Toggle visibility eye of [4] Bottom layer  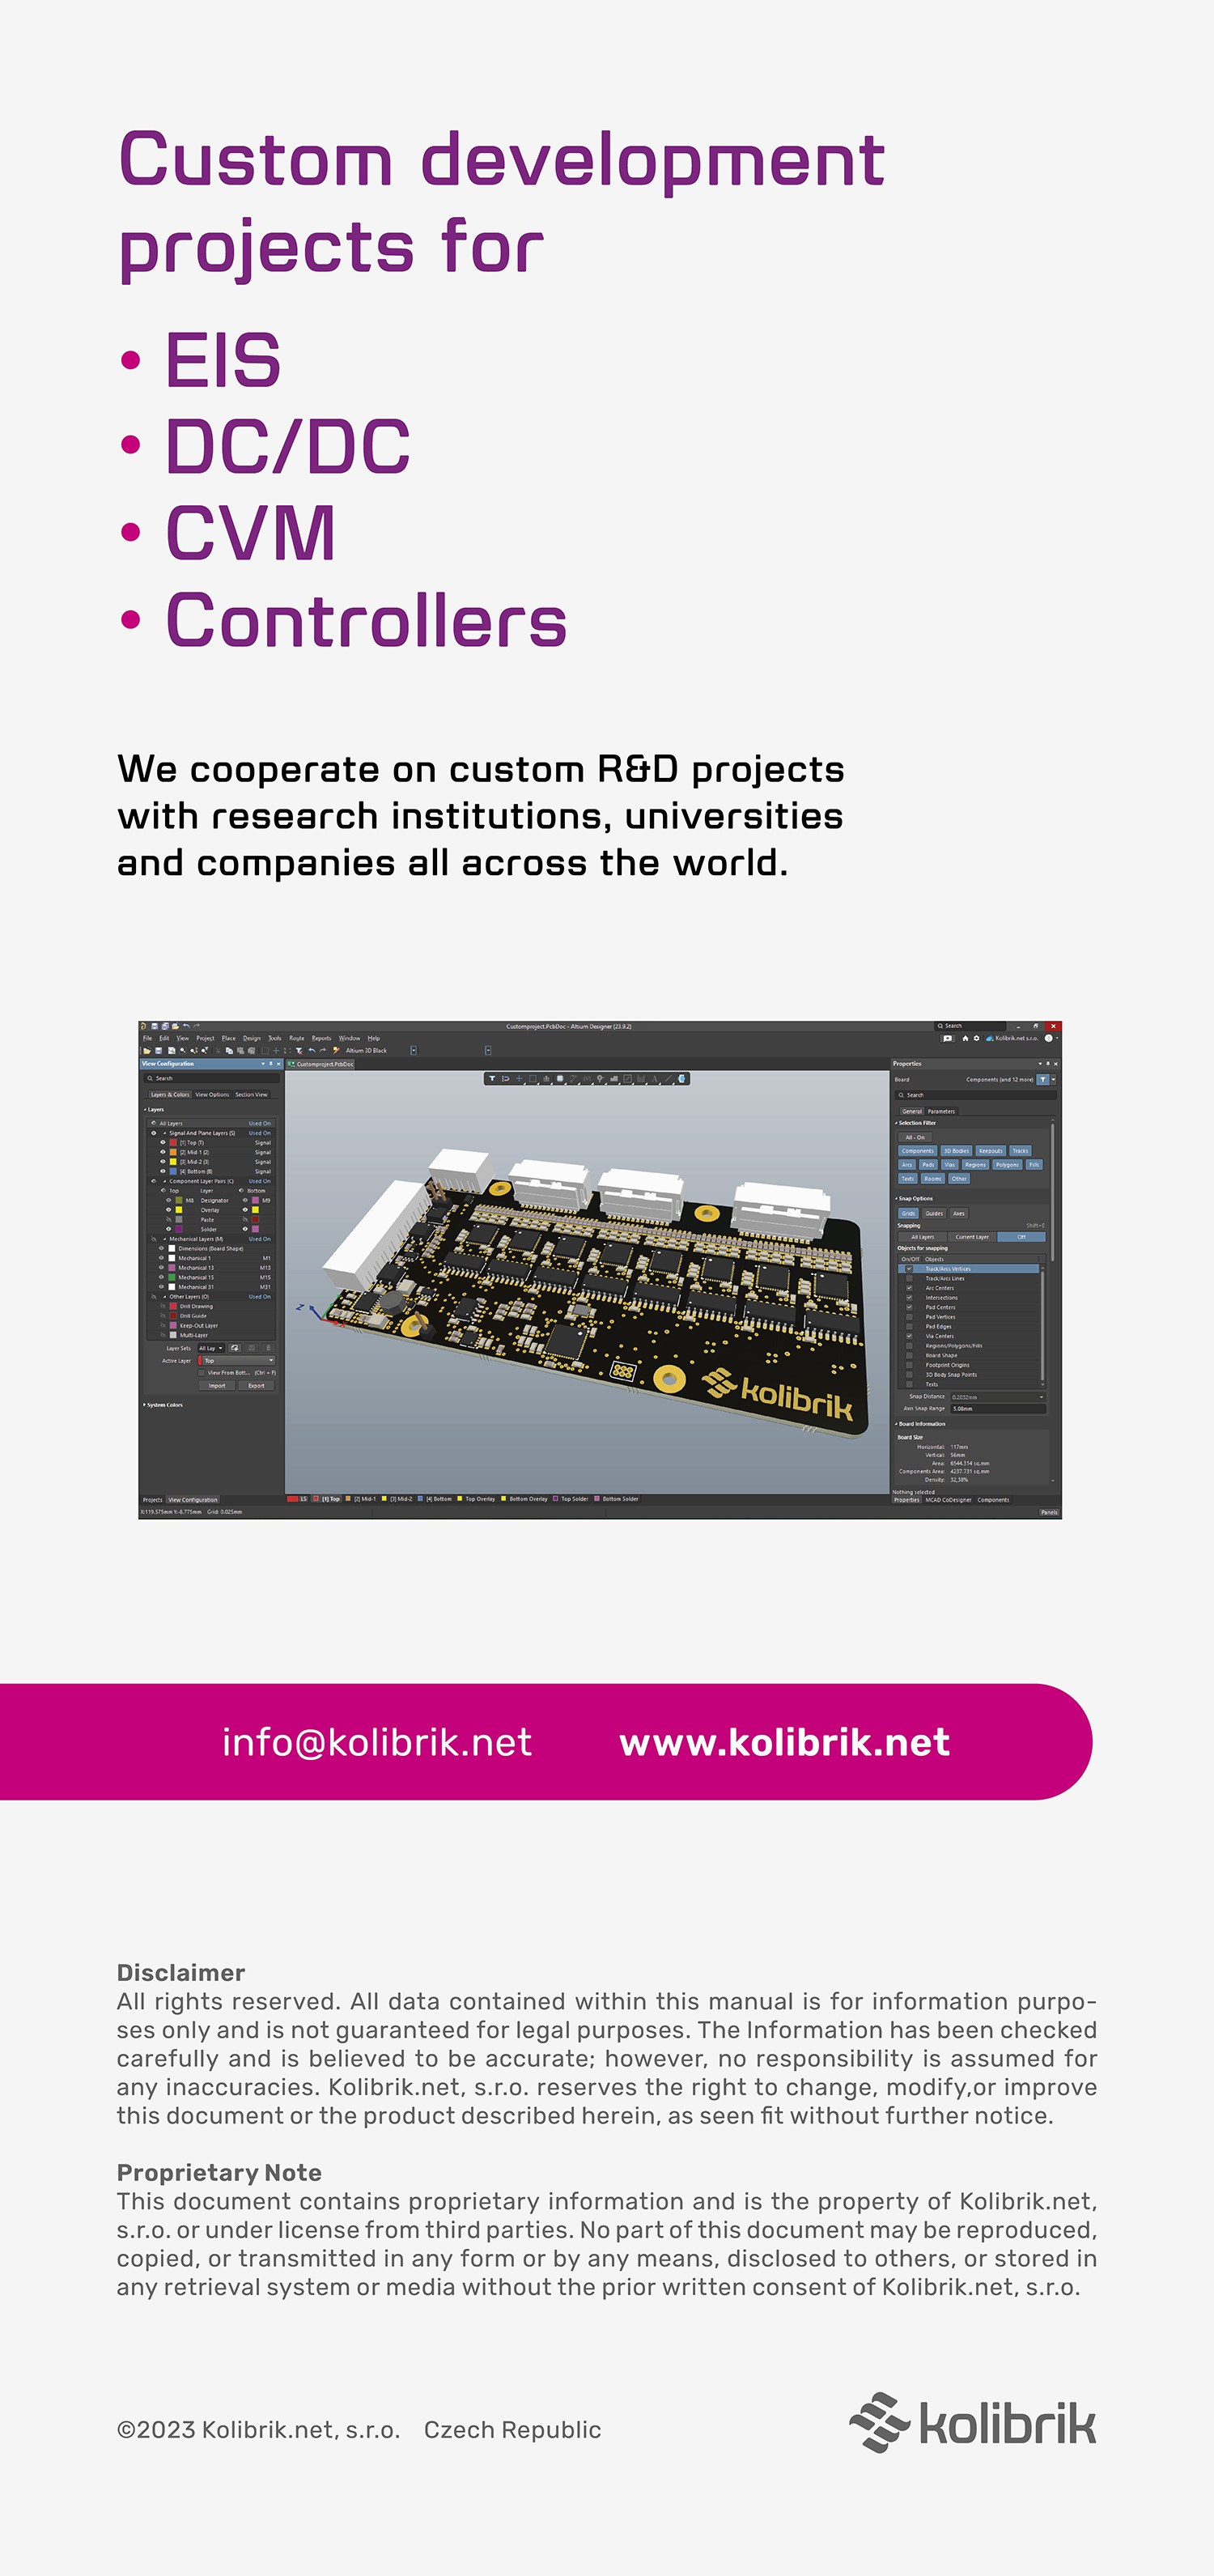(163, 1172)
